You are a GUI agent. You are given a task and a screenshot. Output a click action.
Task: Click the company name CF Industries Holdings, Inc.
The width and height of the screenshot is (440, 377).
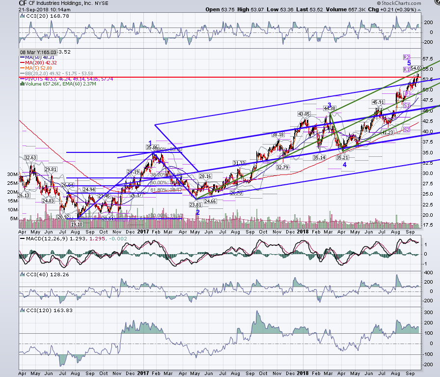(x=61, y=3)
